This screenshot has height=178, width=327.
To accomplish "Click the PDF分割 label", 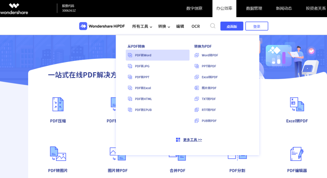I will point(237,171).
